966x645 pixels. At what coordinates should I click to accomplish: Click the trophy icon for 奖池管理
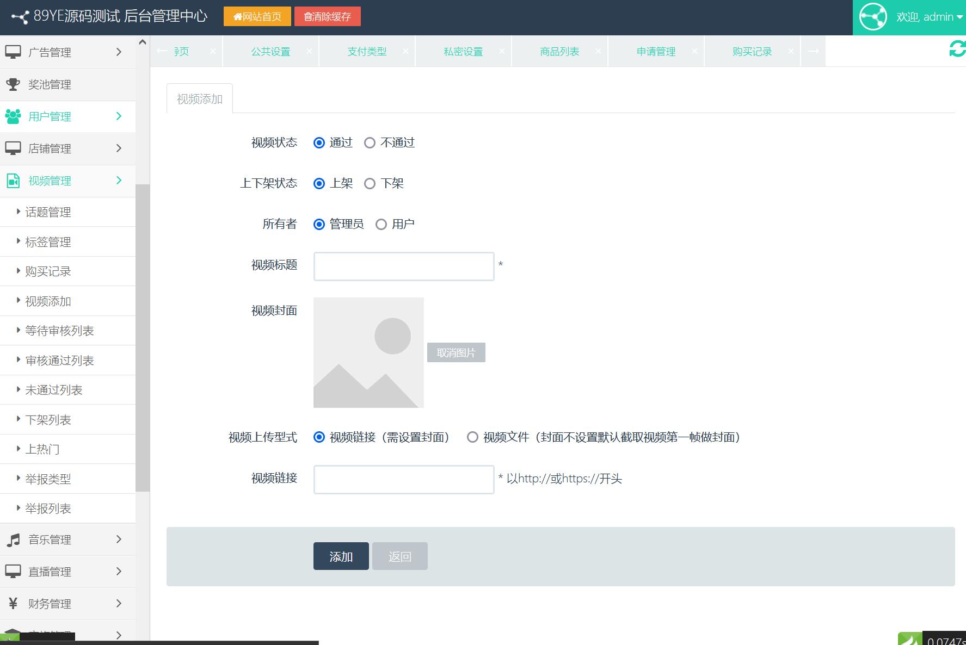(x=13, y=84)
